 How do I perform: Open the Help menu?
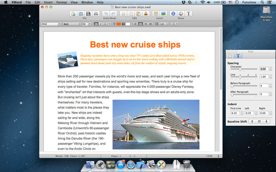pyautogui.click(x=100, y=2)
